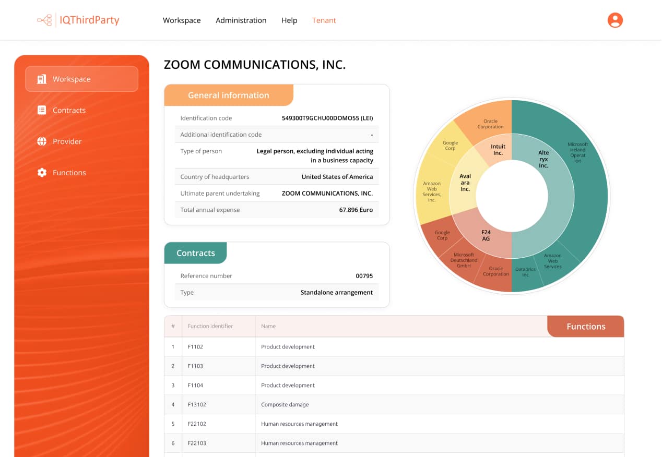Viewport: 662px width, 457px height.
Task: Click Human resources management in row F22103
Action: (x=300, y=443)
